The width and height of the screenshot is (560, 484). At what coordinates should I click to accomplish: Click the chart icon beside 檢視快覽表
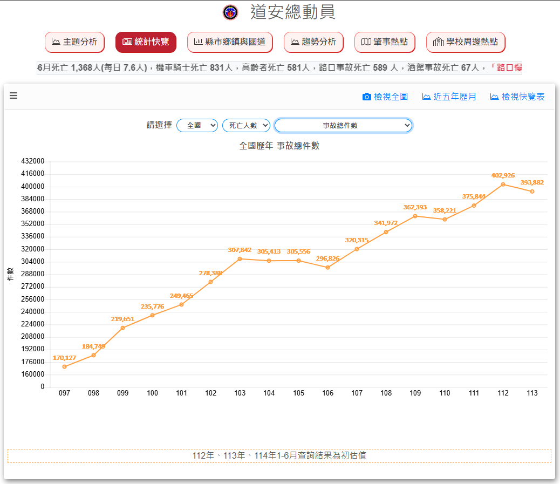494,97
